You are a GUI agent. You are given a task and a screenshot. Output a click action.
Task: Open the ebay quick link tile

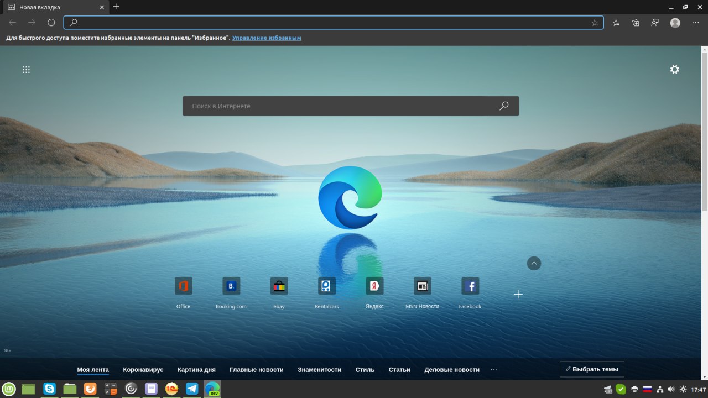click(x=279, y=293)
